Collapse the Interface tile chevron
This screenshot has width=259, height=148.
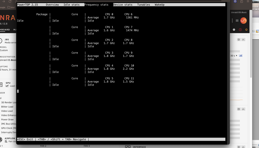243,147
